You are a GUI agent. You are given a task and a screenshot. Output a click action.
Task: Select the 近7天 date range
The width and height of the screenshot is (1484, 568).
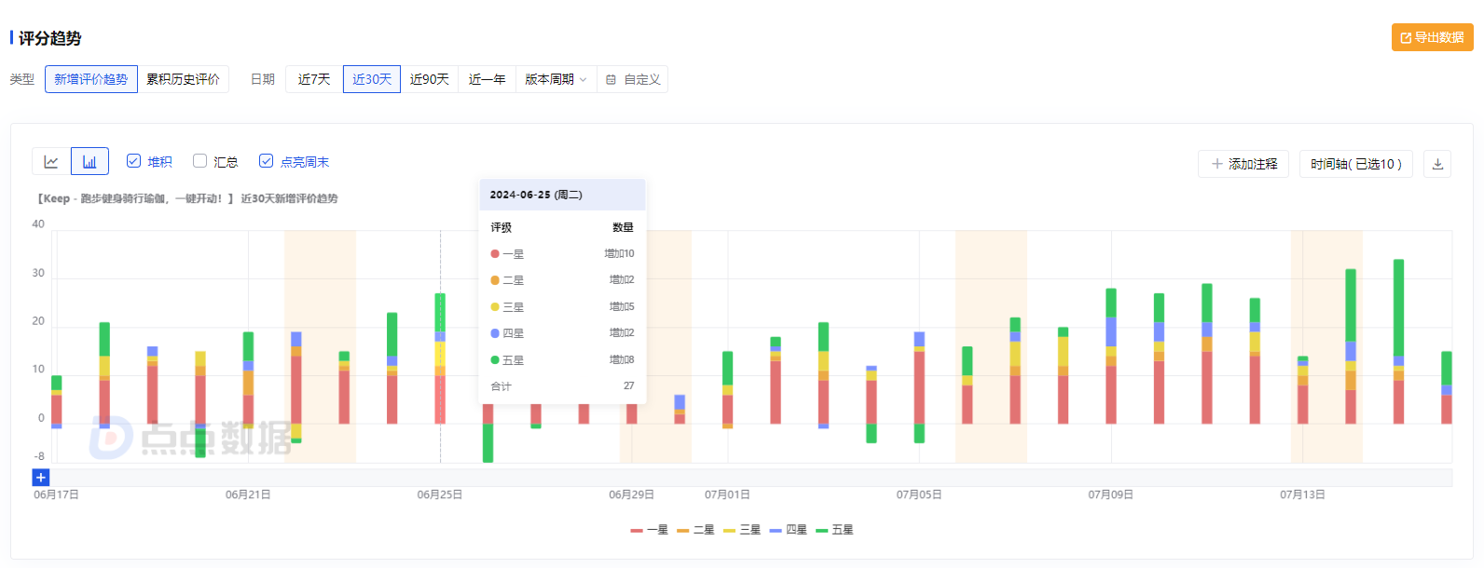coord(314,80)
